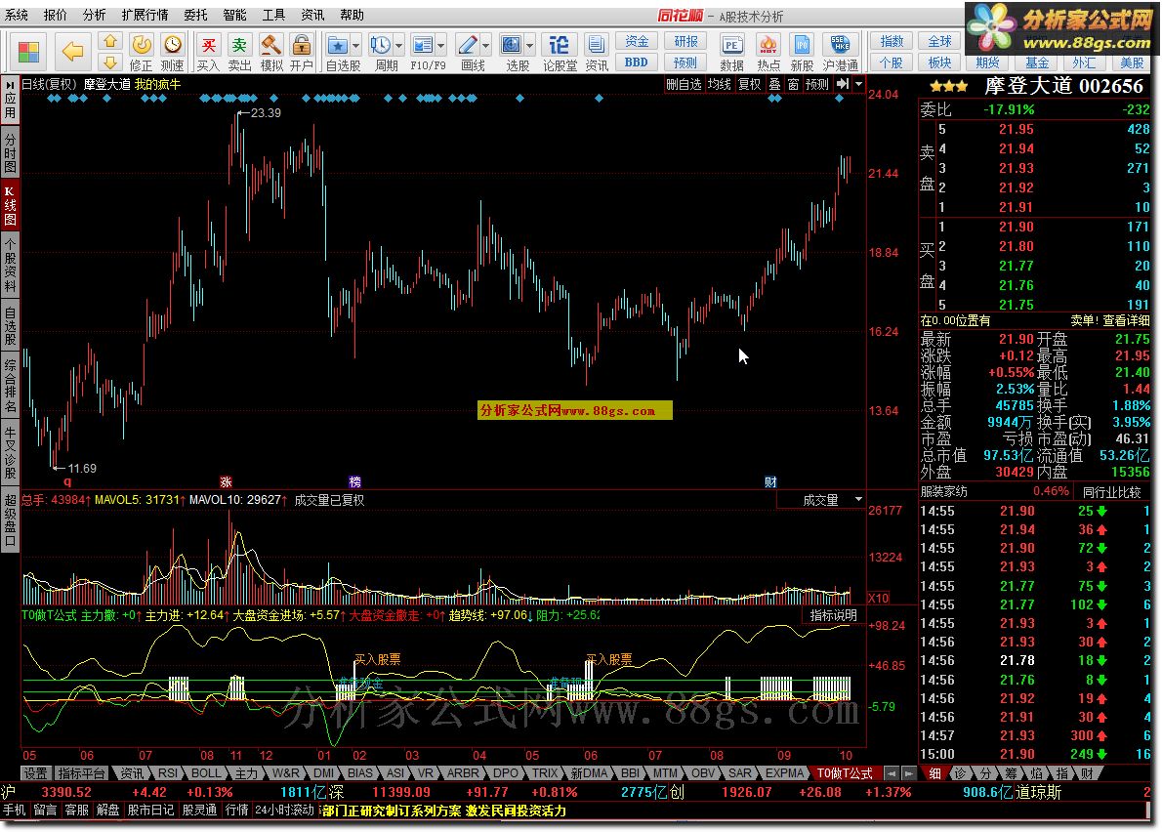Click the 资讯 news document icon

pyautogui.click(x=597, y=52)
